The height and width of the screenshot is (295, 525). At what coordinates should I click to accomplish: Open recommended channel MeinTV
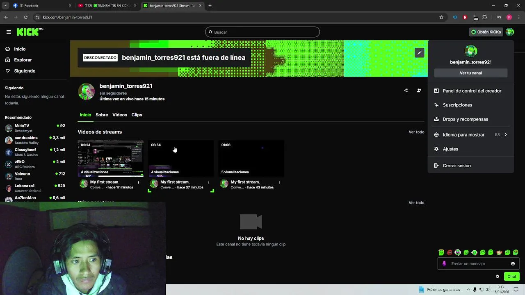(x=35, y=128)
